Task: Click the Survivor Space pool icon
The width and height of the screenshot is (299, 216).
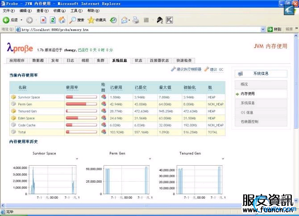Action: [x=13, y=97]
